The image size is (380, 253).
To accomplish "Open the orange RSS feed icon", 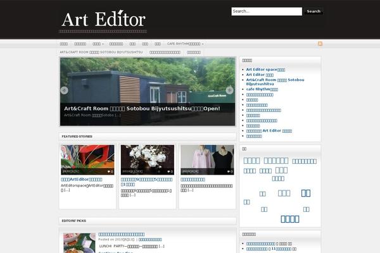I will click(320, 44).
